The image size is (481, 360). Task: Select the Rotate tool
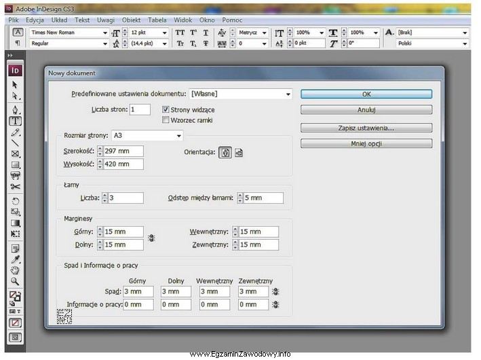click(x=15, y=201)
